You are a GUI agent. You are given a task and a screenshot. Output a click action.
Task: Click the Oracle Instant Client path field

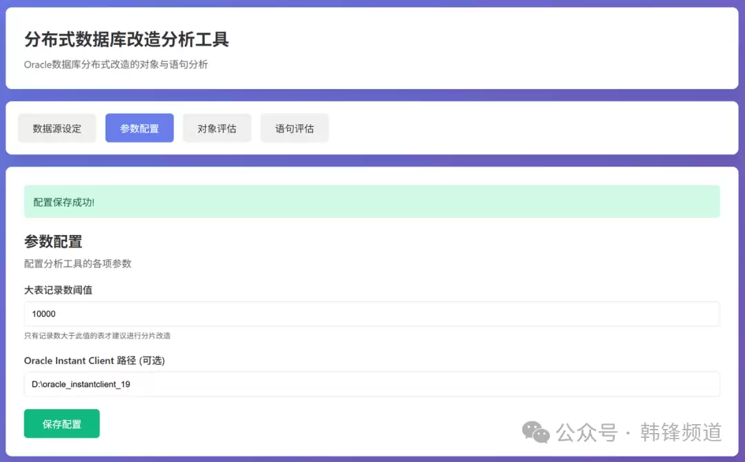coord(372,384)
